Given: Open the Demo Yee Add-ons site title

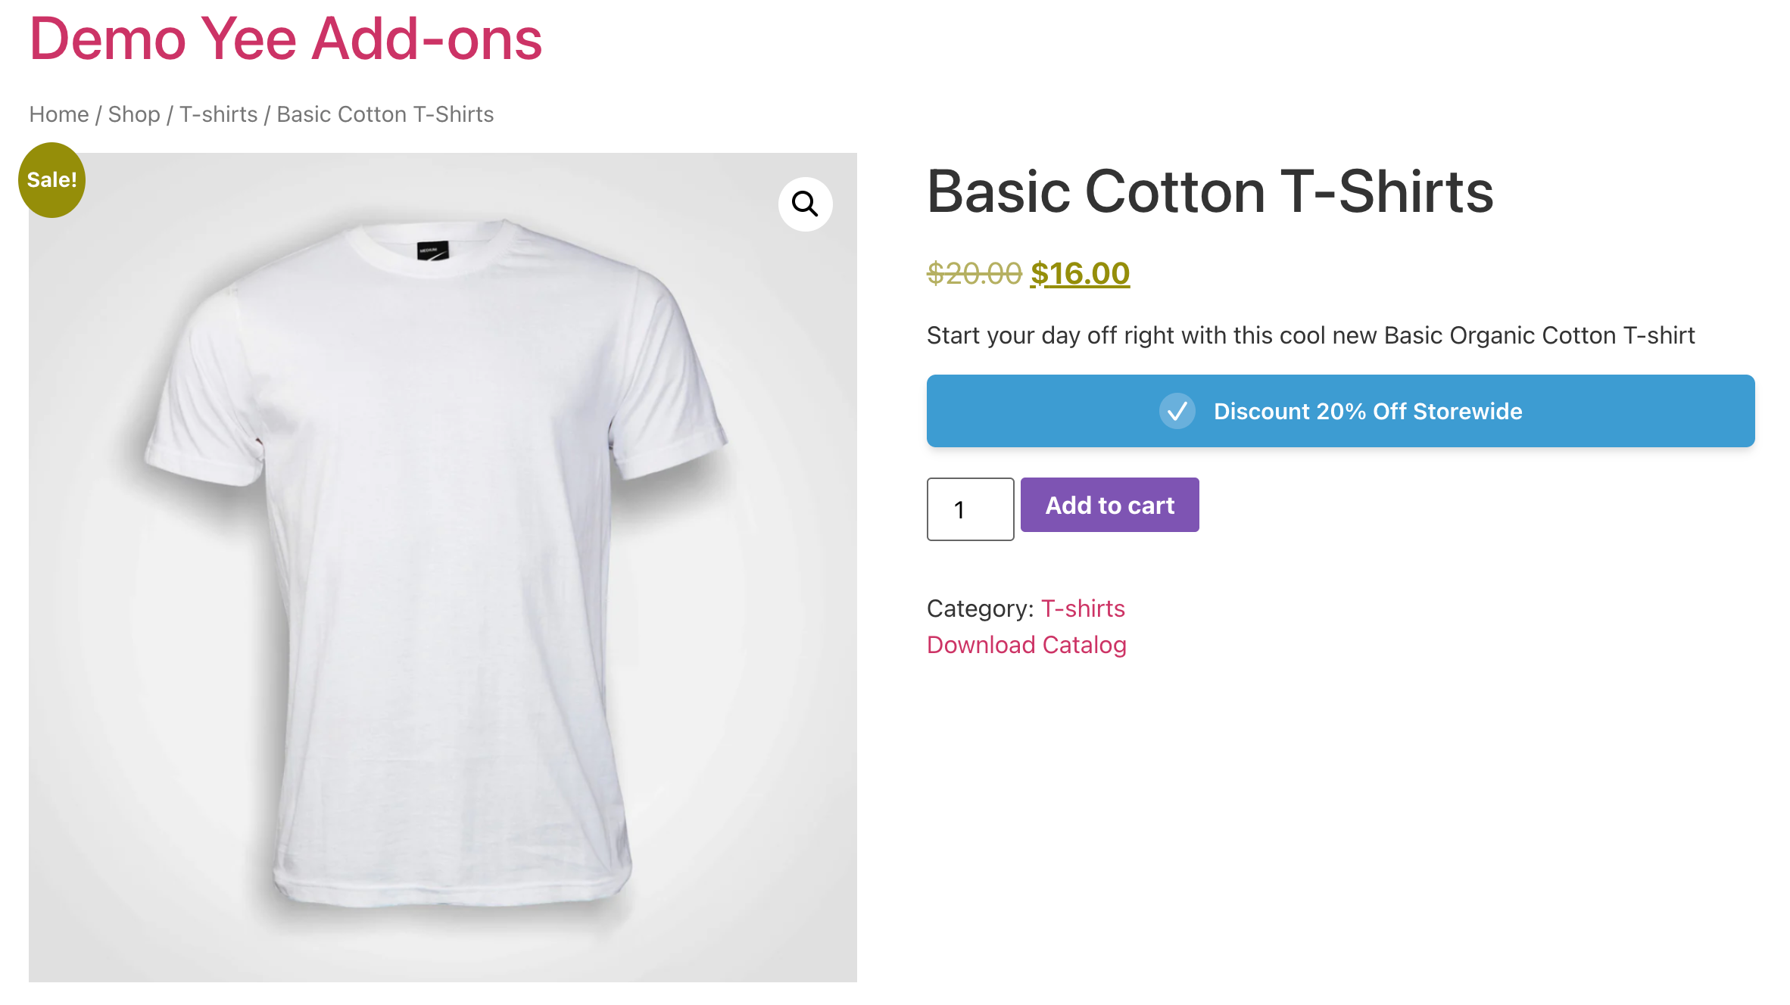Looking at the screenshot, I should [285, 39].
